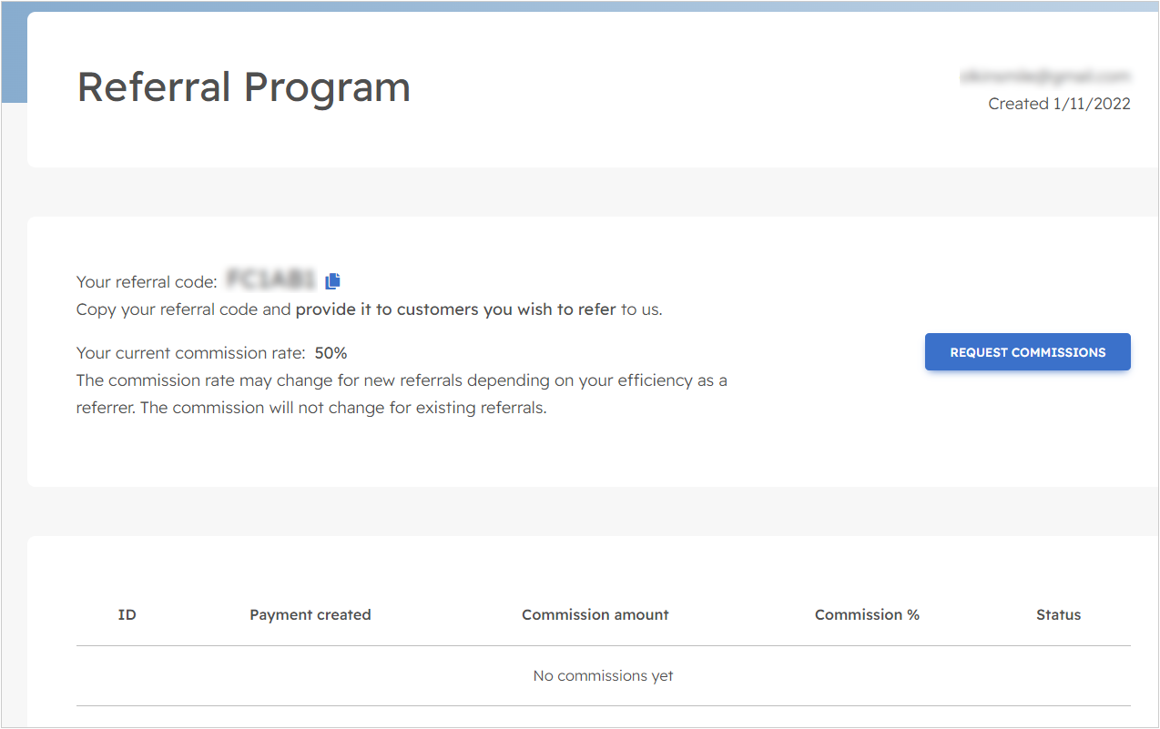The image size is (1160, 729).
Task: Copy the referral code using the copy icon
Action: [331, 281]
